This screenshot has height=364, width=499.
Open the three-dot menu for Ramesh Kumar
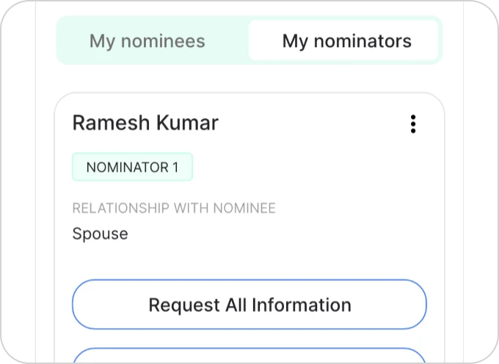point(413,124)
